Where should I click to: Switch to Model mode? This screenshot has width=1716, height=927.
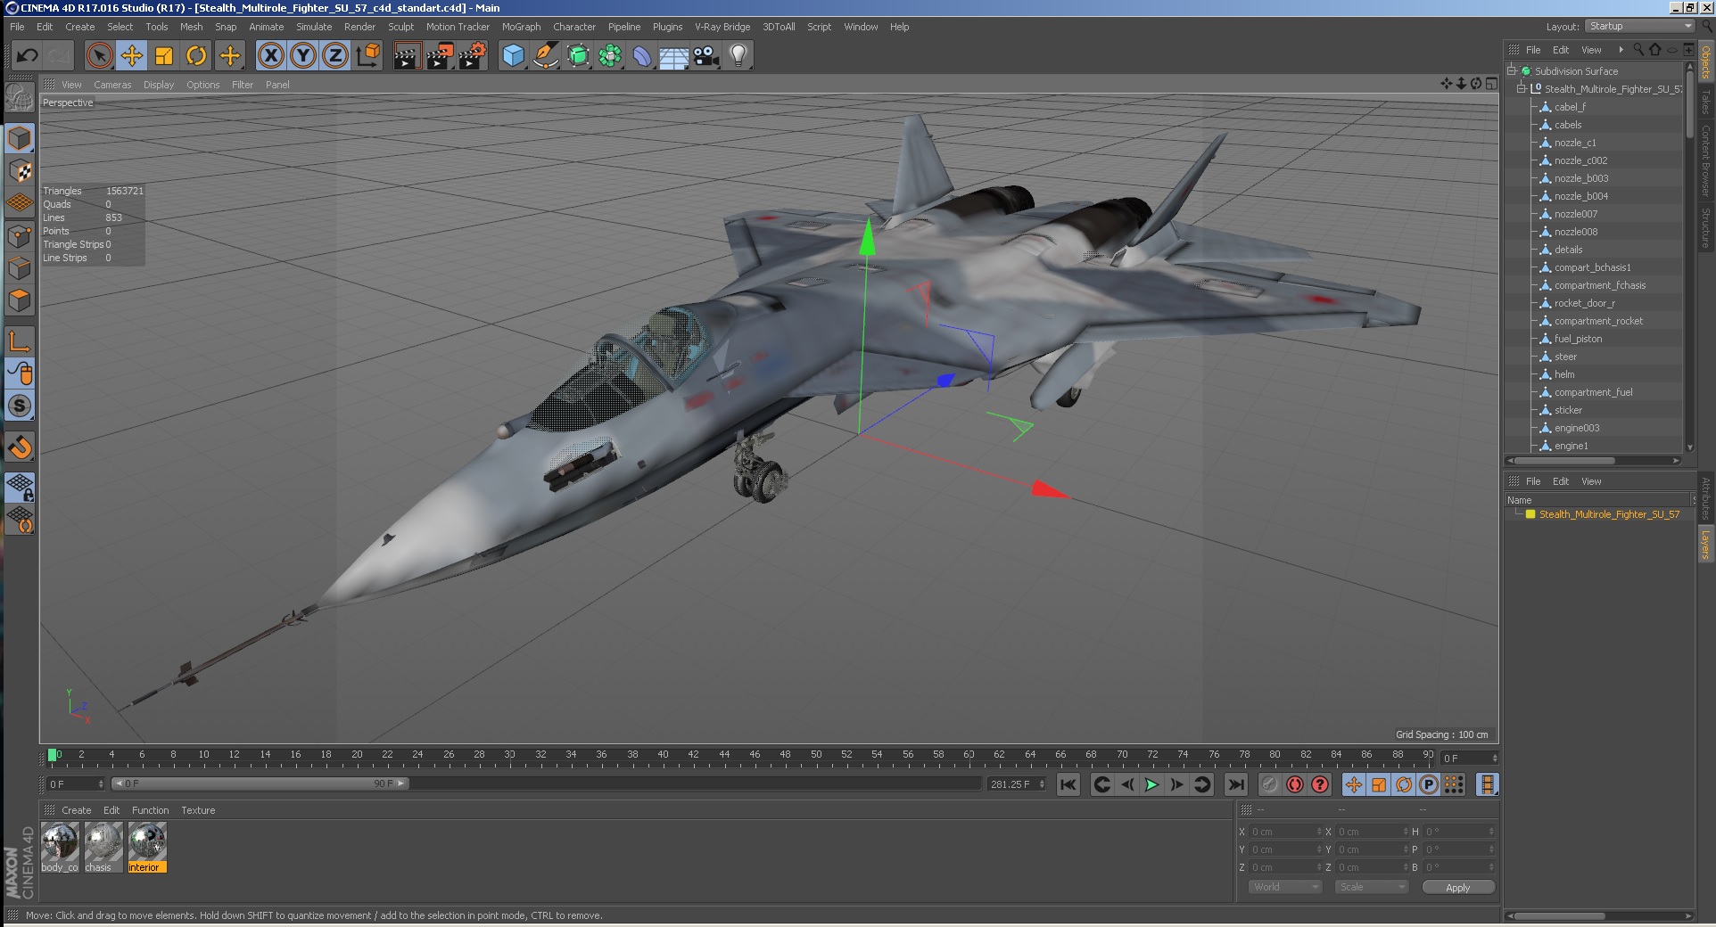tap(20, 138)
